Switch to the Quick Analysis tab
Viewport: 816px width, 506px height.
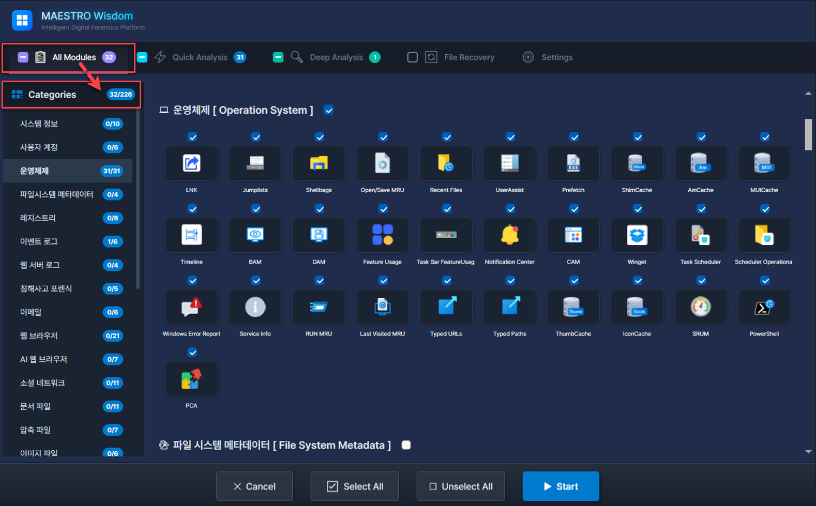pos(200,57)
